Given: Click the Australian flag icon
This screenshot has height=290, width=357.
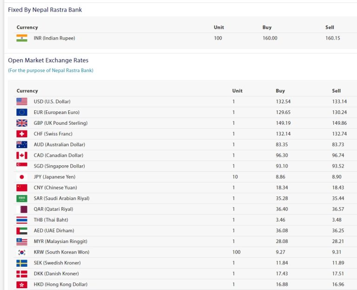Looking at the screenshot, I should tap(22, 144).
